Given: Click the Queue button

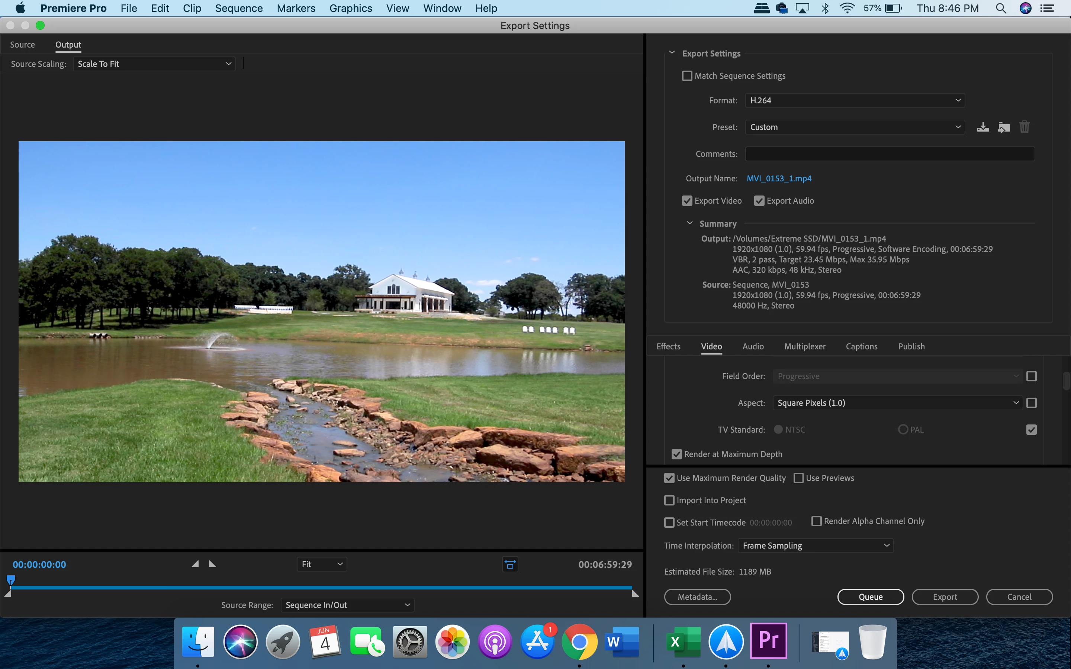Looking at the screenshot, I should 870,597.
